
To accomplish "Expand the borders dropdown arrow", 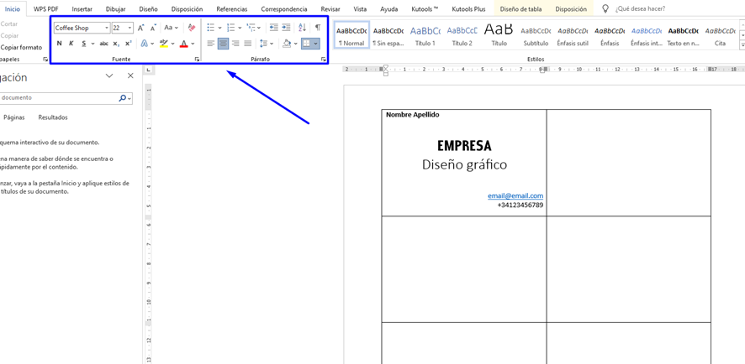I will 316,44.
